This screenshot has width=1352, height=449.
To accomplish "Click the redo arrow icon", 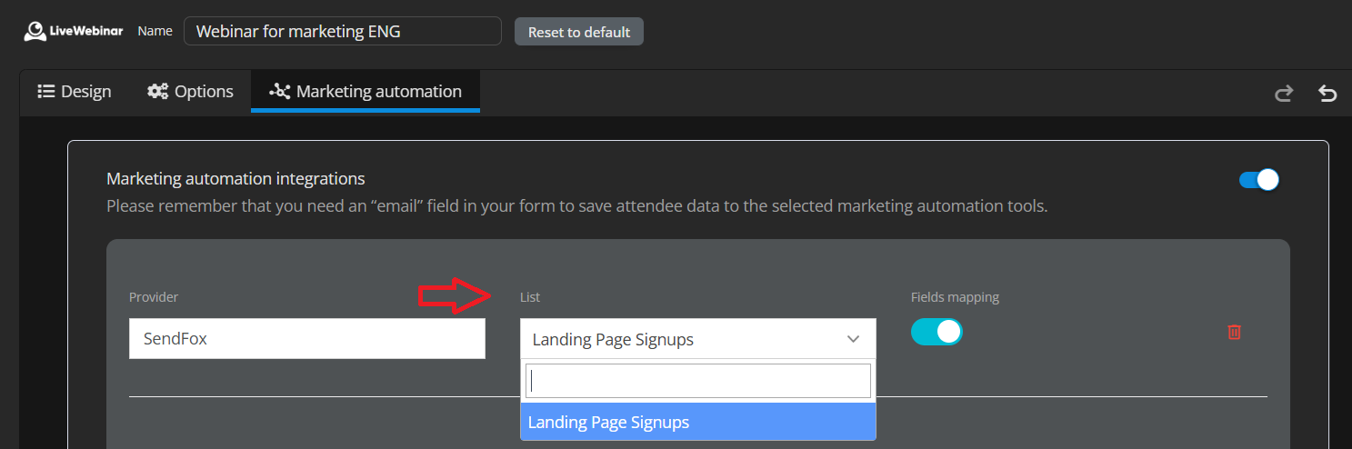I will (1284, 93).
